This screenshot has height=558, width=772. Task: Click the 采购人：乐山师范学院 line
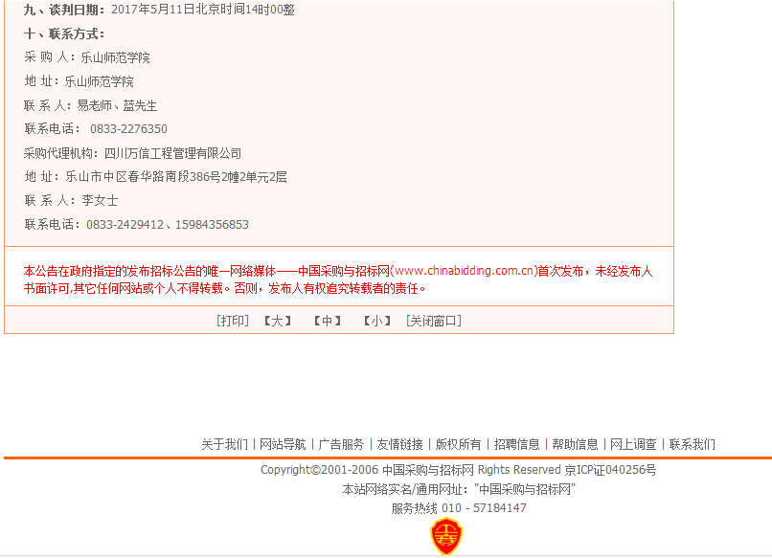pos(86,57)
